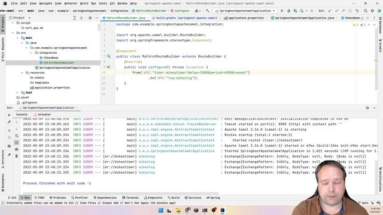This screenshot has height=215, width=383.
Task: Open the Dependencies tool window
Action: point(105,198)
